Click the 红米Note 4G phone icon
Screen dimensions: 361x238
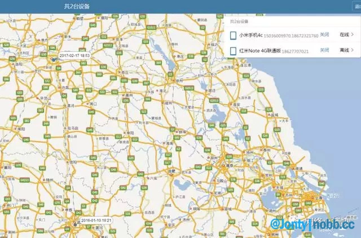click(233, 51)
